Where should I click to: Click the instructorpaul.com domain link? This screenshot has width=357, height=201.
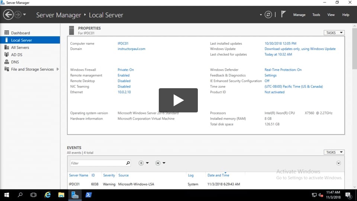point(131,49)
